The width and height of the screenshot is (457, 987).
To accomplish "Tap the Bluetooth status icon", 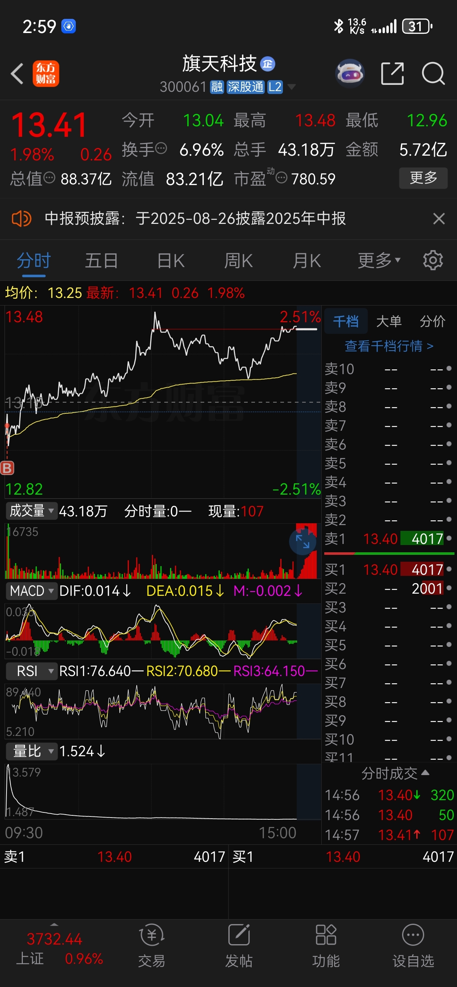I will click(x=338, y=26).
